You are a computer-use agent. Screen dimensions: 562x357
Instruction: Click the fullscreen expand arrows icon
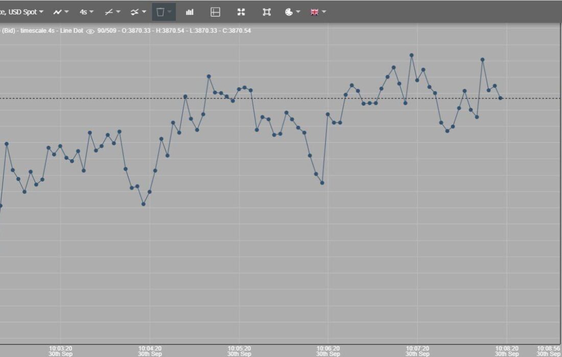(241, 12)
